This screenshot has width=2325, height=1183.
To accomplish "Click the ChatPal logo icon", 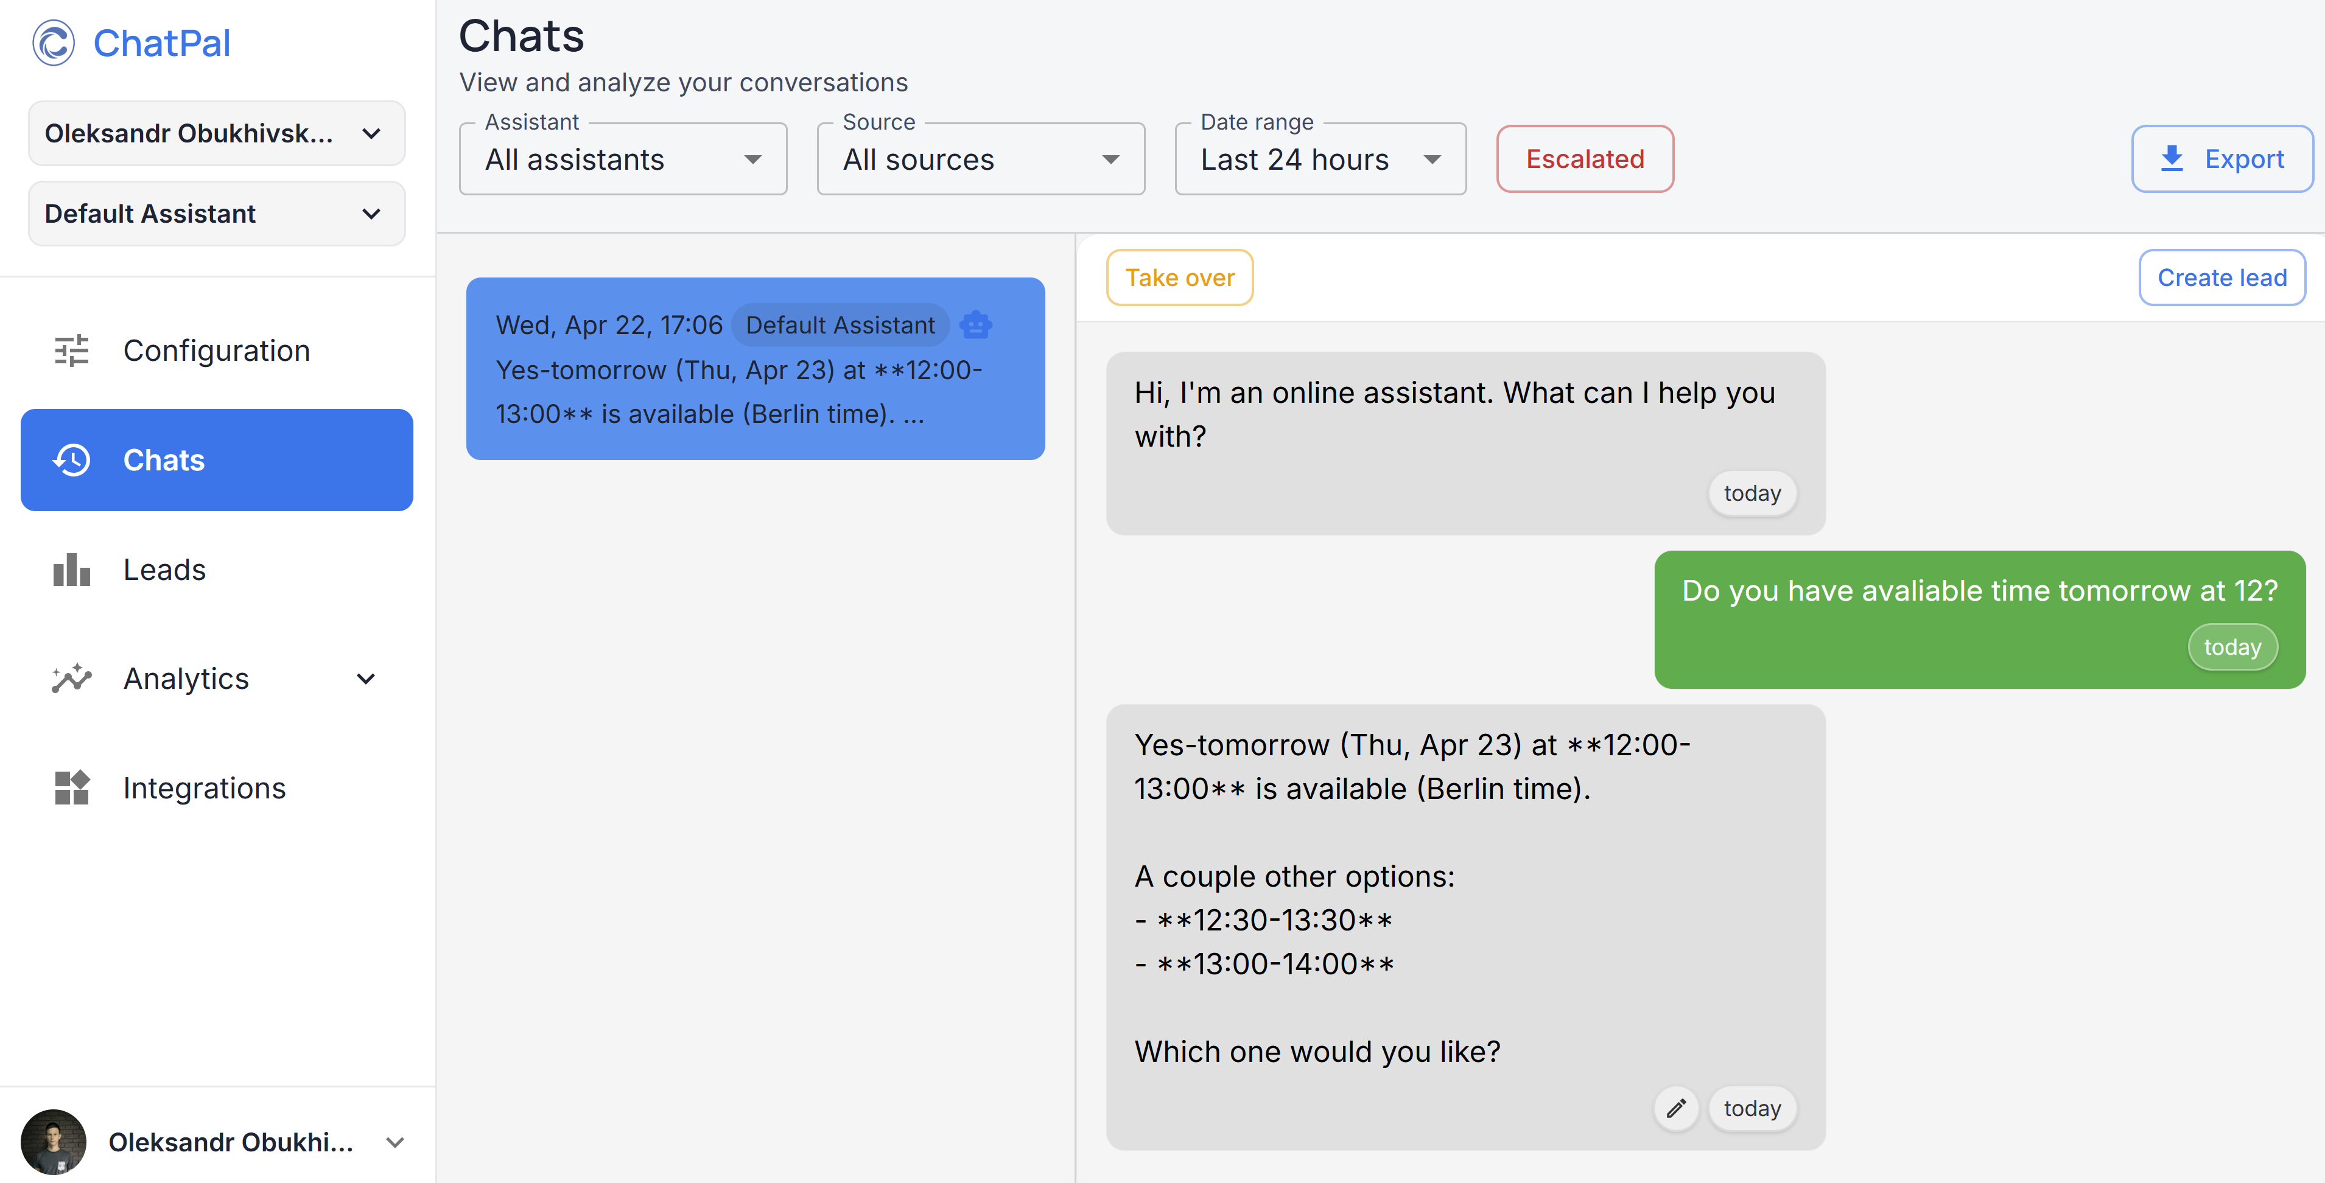I will tap(53, 43).
